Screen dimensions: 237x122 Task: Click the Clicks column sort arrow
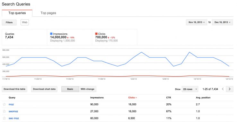point(136,98)
